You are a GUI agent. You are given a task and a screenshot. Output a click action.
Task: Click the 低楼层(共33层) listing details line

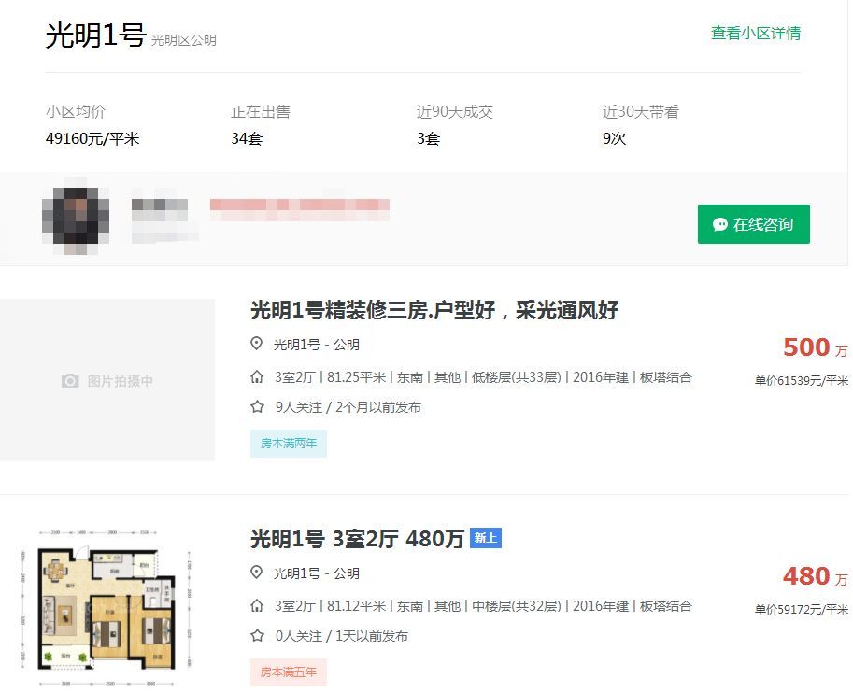(483, 377)
